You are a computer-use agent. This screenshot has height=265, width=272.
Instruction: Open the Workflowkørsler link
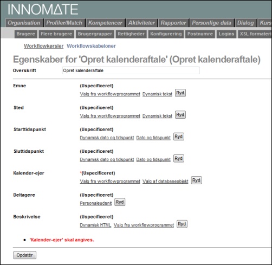coord(44,46)
